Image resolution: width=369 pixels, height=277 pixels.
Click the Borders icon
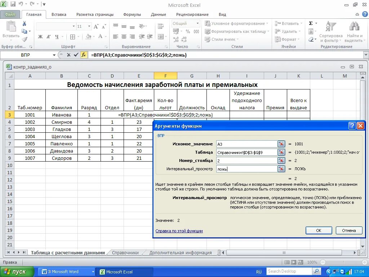pyautogui.click(x=73, y=37)
